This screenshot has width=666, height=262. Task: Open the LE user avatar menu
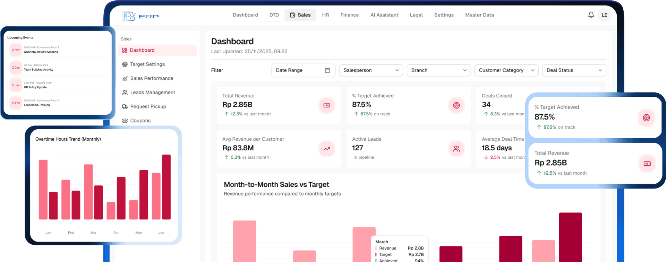click(x=604, y=15)
